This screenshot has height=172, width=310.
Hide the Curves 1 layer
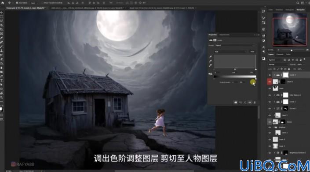click(x=270, y=109)
